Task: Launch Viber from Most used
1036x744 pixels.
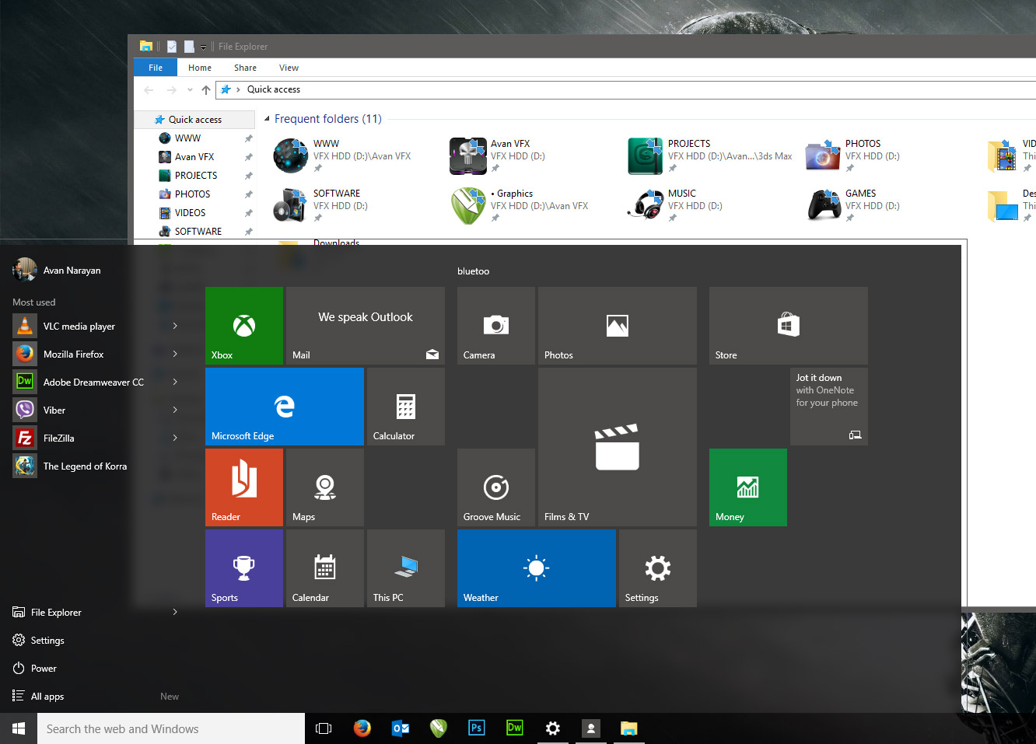Action: [x=54, y=410]
